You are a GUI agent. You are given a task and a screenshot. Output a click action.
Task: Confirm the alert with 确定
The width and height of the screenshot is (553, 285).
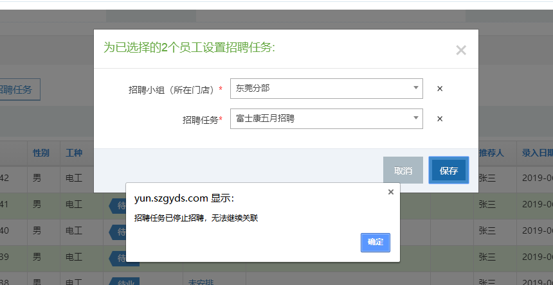pos(376,242)
